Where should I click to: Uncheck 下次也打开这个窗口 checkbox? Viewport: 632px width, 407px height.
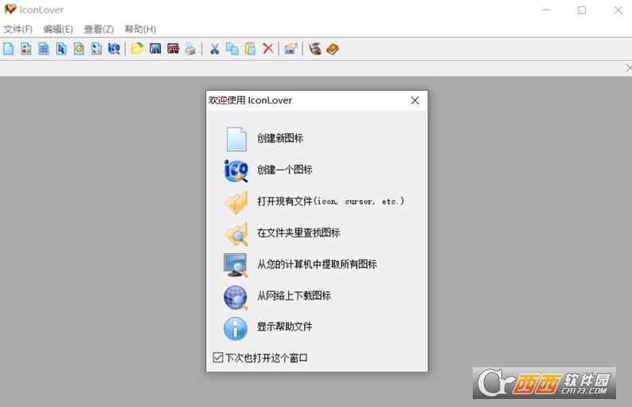click(x=218, y=358)
